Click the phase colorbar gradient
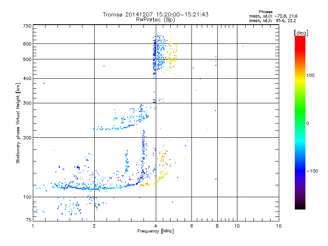This screenshot has width=328, height=246. point(300,122)
